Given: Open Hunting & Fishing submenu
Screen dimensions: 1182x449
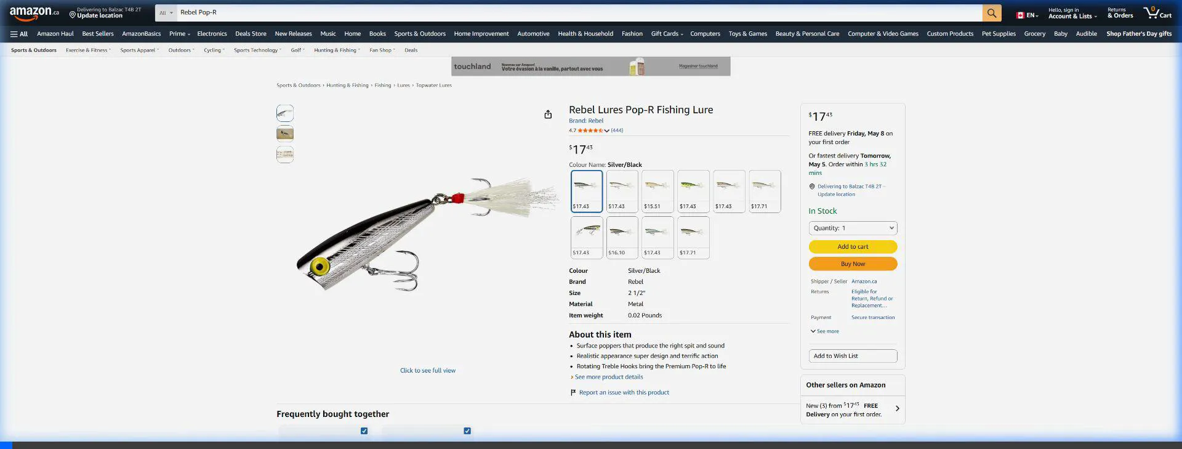Looking at the screenshot, I should coord(337,51).
